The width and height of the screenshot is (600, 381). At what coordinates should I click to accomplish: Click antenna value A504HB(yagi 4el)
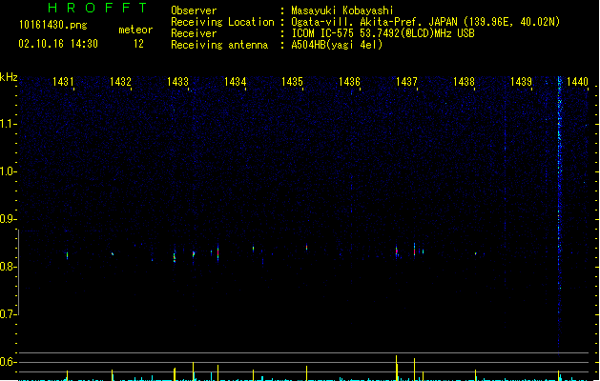[337, 45]
